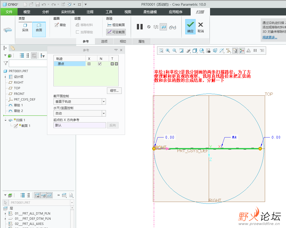The width and height of the screenshot is (286, 228).
Task: Open the view manager camera icon
Action: point(208,51)
